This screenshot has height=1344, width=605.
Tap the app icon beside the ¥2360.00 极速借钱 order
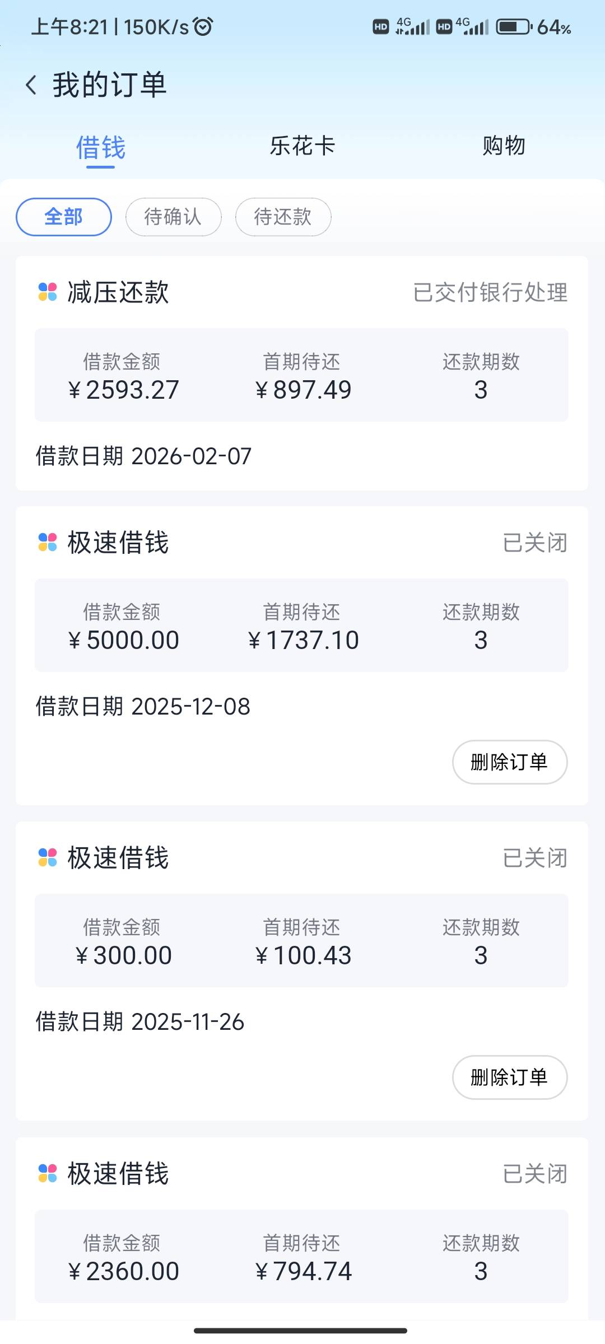click(48, 1173)
